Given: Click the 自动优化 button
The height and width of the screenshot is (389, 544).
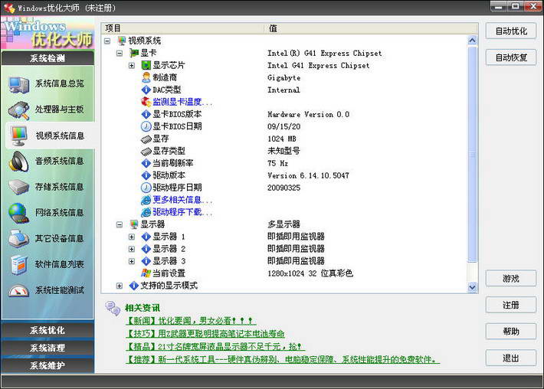Looking at the screenshot, I should tap(511, 31).
